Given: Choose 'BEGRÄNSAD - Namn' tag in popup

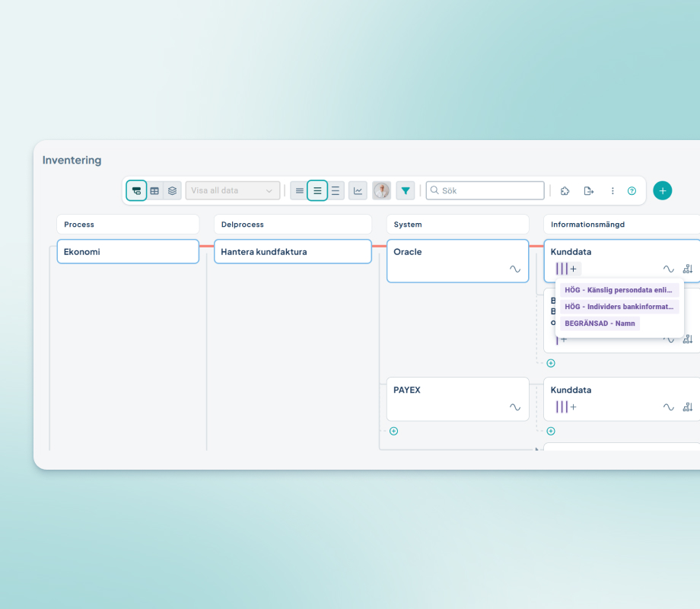Looking at the screenshot, I should (x=600, y=324).
